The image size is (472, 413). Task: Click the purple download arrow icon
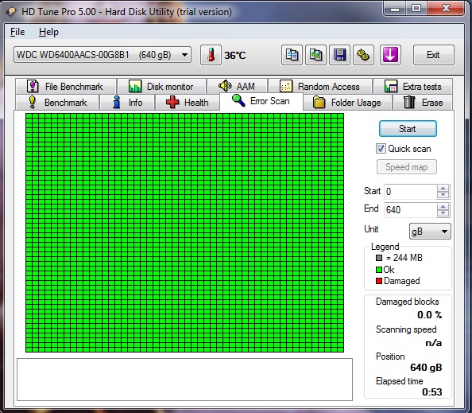point(390,55)
